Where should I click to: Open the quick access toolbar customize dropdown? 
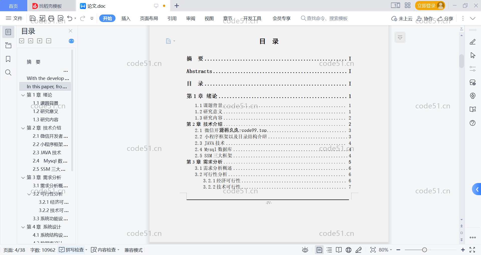92,18
